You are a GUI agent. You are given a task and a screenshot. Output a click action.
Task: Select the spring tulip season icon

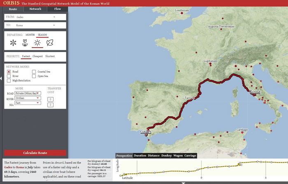25,43
